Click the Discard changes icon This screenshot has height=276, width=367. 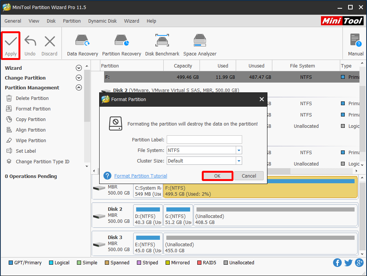[49, 43]
